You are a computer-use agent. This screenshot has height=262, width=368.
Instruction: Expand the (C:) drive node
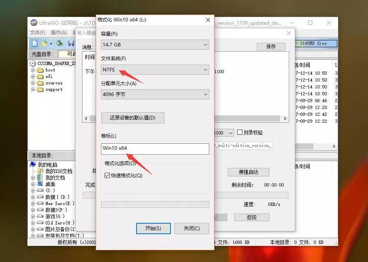point(33,191)
